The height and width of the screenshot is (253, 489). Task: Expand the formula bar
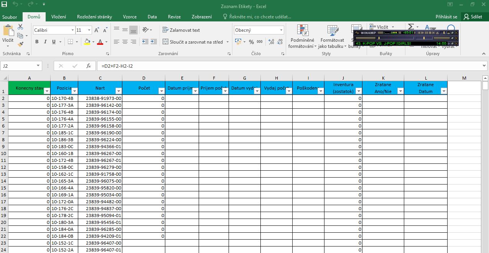pos(484,66)
